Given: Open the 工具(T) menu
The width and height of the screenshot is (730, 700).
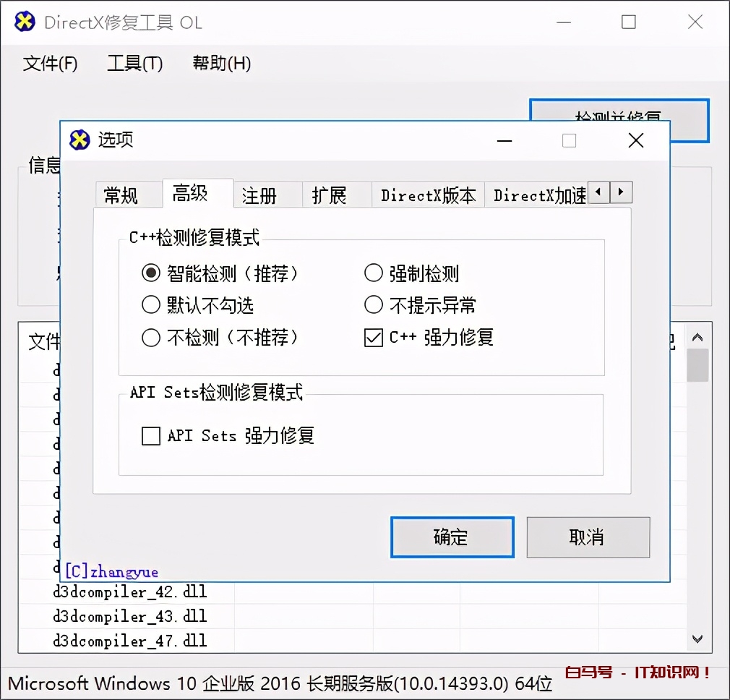Looking at the screenshot, I should pos(134,64).
